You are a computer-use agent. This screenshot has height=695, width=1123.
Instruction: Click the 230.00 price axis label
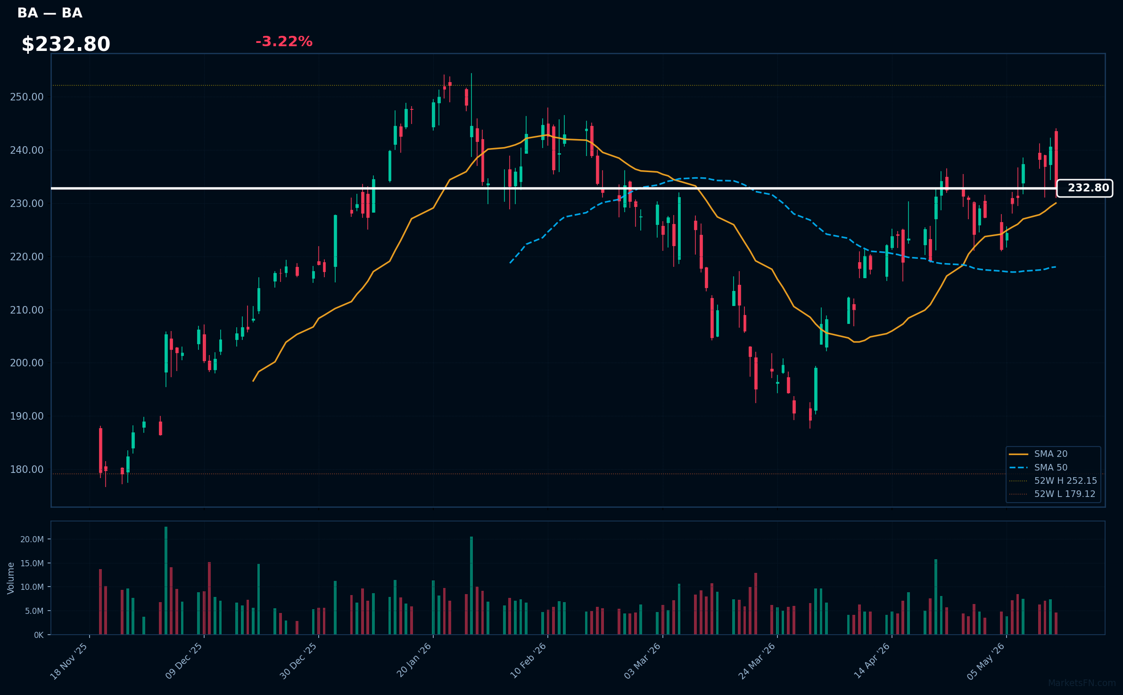click(x=26, y=204)
